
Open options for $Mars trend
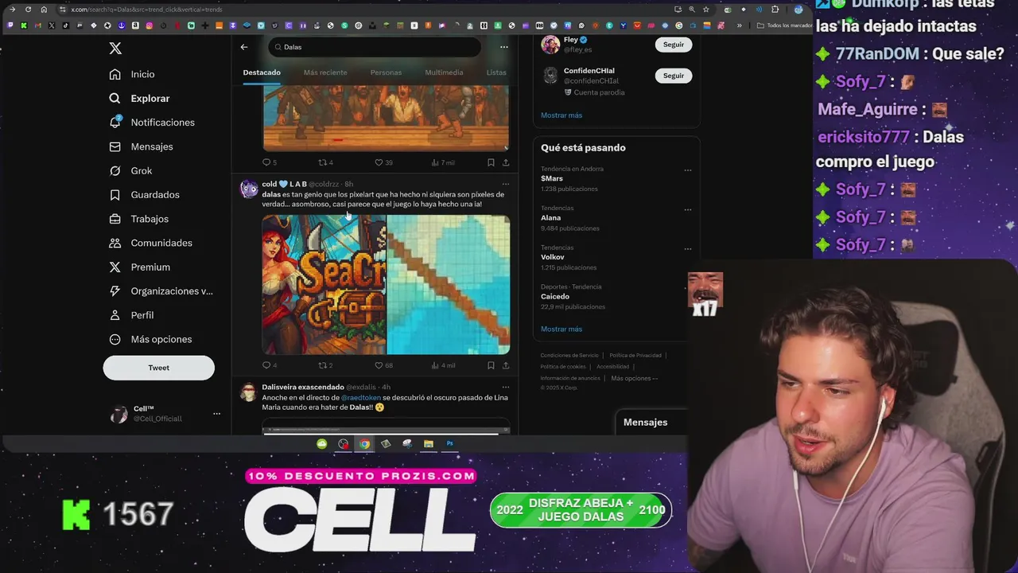coord(688,170)
